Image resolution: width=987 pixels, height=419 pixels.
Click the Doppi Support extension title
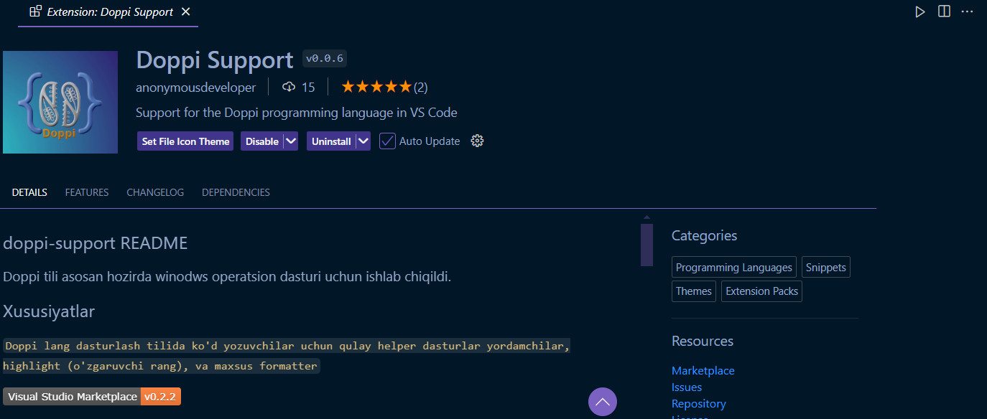pyautogui.click(x=215, y=60)
